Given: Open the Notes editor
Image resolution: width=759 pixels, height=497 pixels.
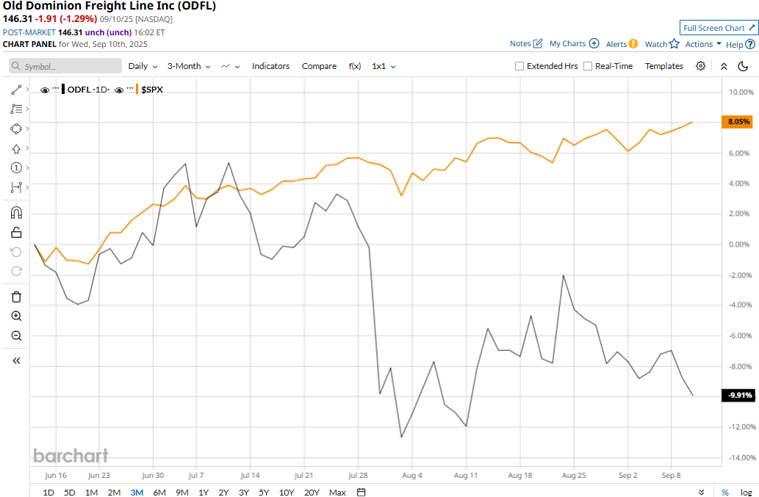Looking at the screenshot, I should pos(526,43).
